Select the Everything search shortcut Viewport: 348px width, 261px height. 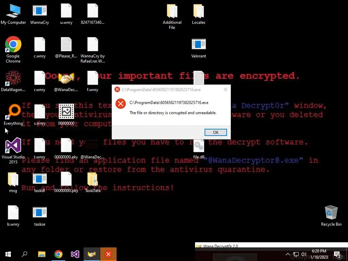[13, 115]
